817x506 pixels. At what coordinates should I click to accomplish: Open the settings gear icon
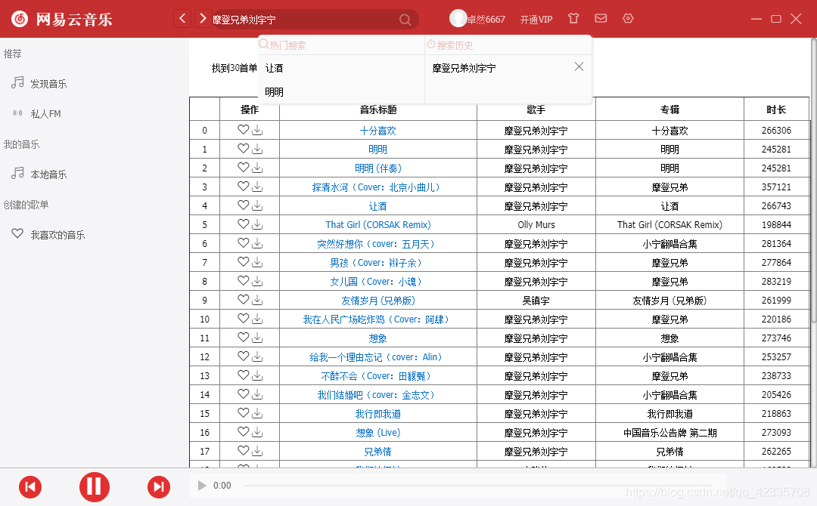pos(628,18)
